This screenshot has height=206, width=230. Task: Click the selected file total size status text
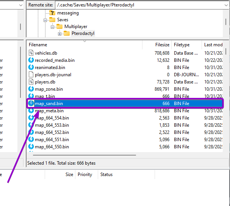61,163
